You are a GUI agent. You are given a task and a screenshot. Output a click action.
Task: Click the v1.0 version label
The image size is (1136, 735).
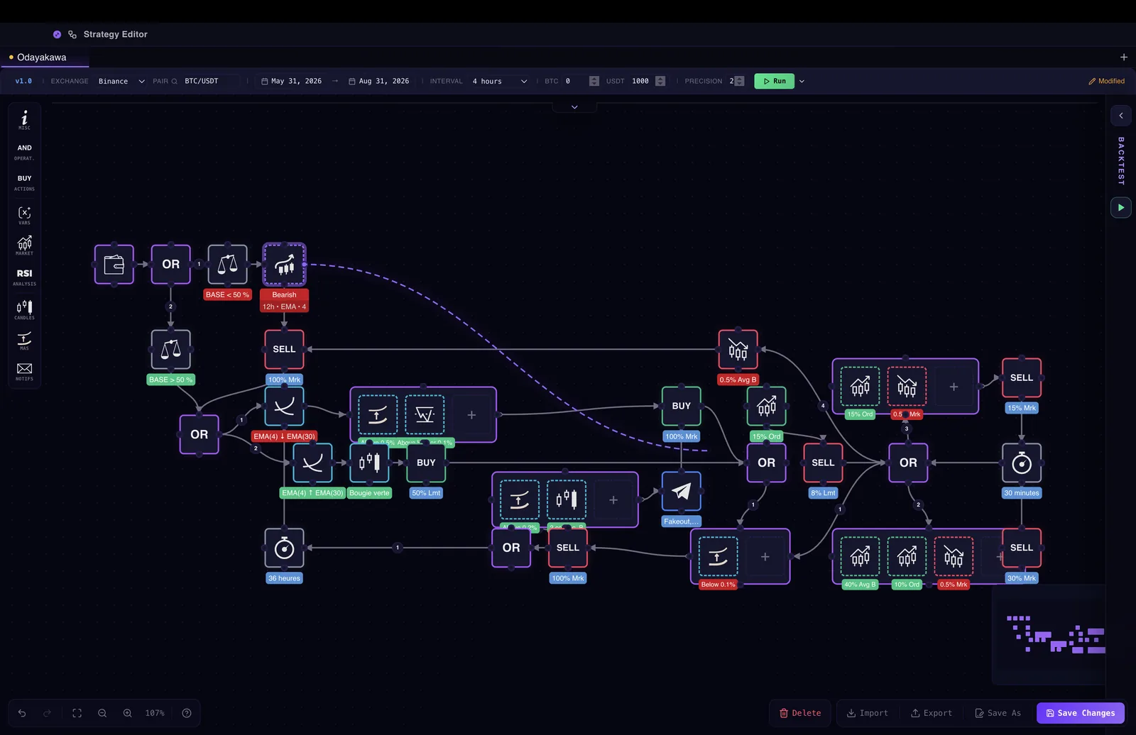click(x=23, y=81)
